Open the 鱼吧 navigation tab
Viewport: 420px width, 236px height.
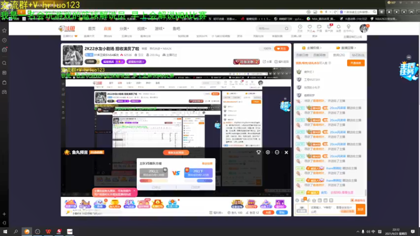coord(176,29)
